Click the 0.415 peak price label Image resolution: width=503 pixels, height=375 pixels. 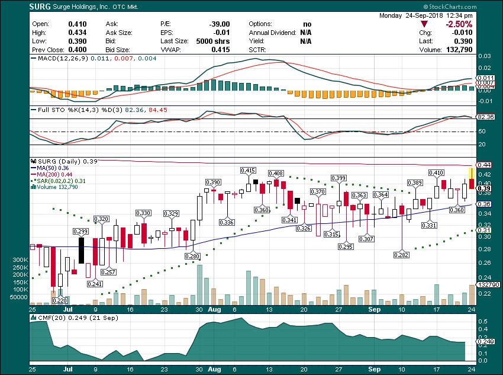point(248,171)
